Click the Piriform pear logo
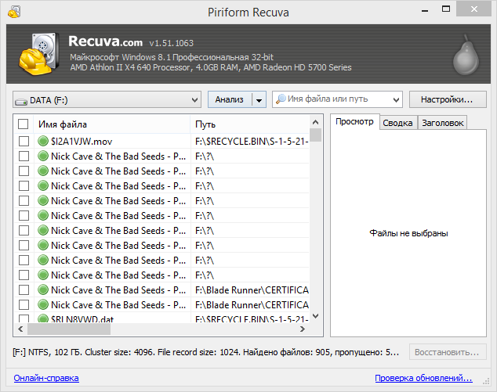This screenshot has height=392, width=497. [466, 55]
